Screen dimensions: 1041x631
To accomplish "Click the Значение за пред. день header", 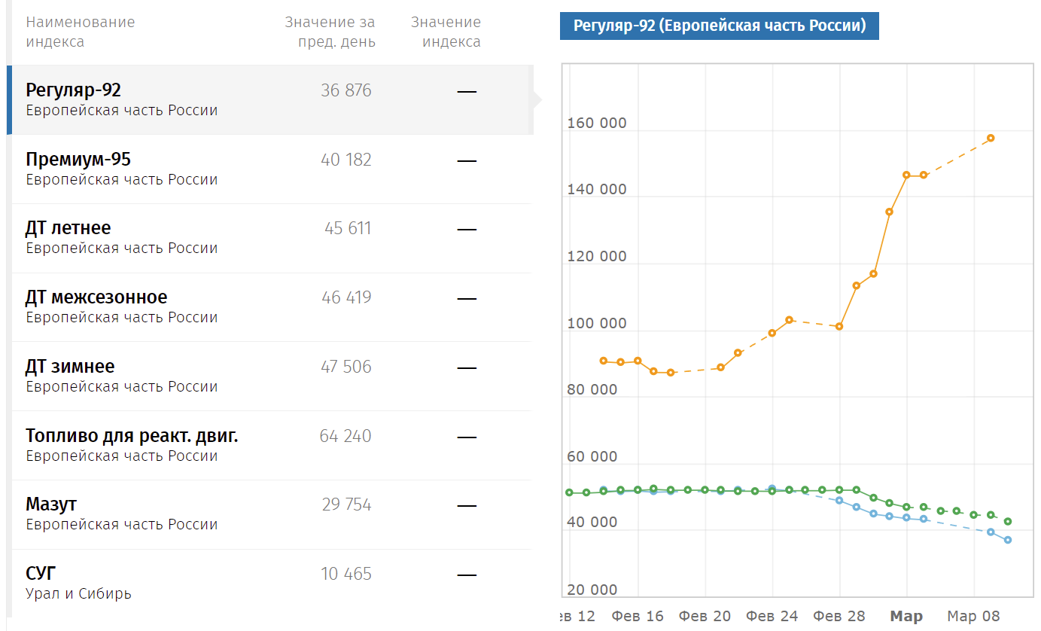I will [x=330, y=32].
